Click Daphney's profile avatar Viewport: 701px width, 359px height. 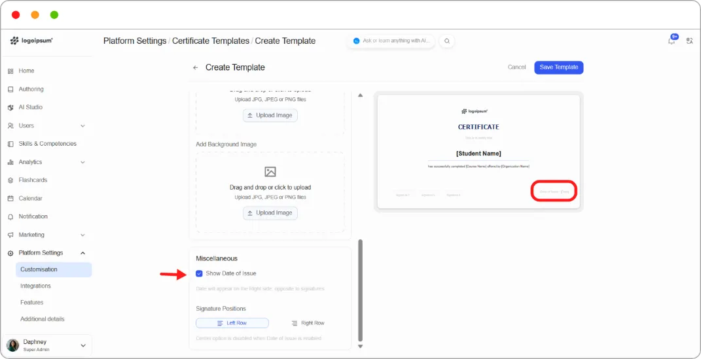pyautogui.click(x=12, y=345)
